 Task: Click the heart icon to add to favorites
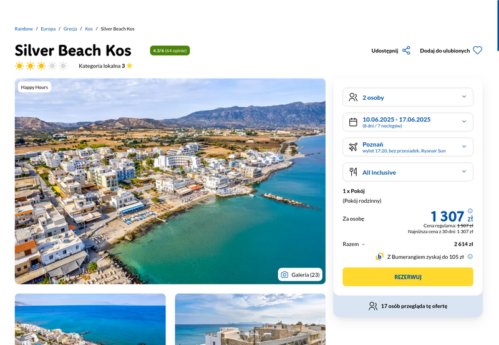click(x=477, y=51)
